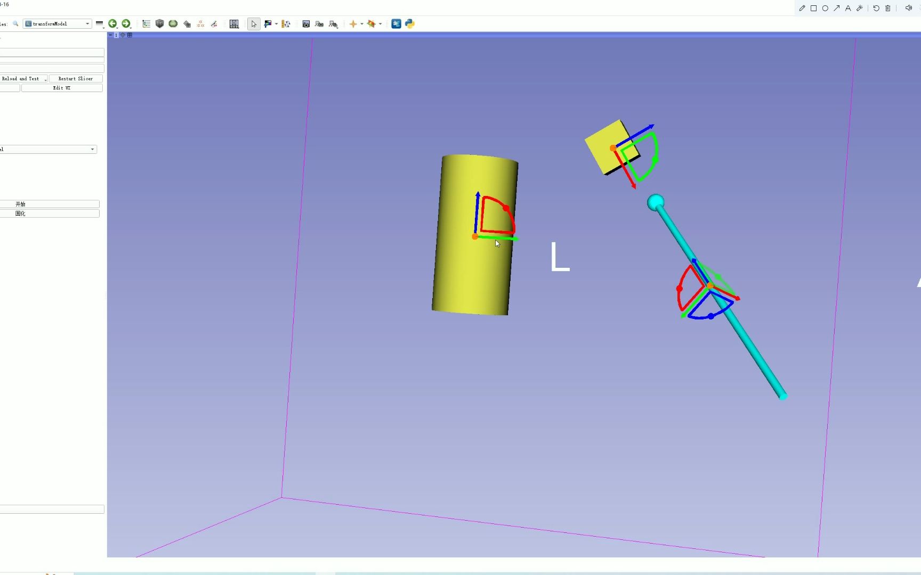Open the Python interactor console
Image resolution: width=921 pixels, height=575 pixels.
pyautogui.click(x=409, y=24)
